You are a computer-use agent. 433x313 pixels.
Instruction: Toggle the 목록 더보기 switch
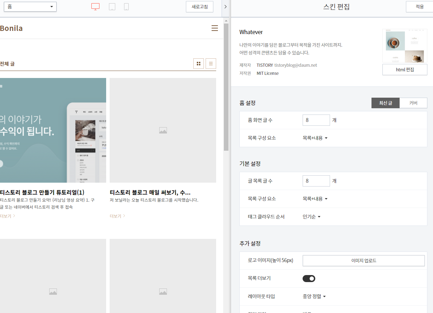[309, 279]
